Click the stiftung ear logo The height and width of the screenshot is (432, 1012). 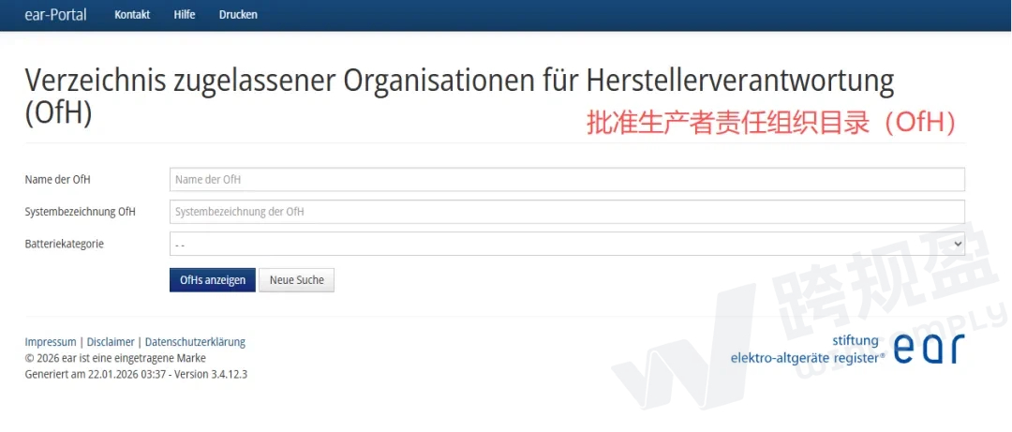847,350
